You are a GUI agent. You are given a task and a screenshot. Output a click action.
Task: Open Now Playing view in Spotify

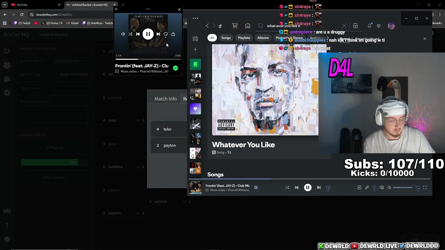coord(359,187)
